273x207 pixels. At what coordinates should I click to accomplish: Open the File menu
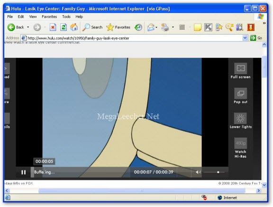10,17
